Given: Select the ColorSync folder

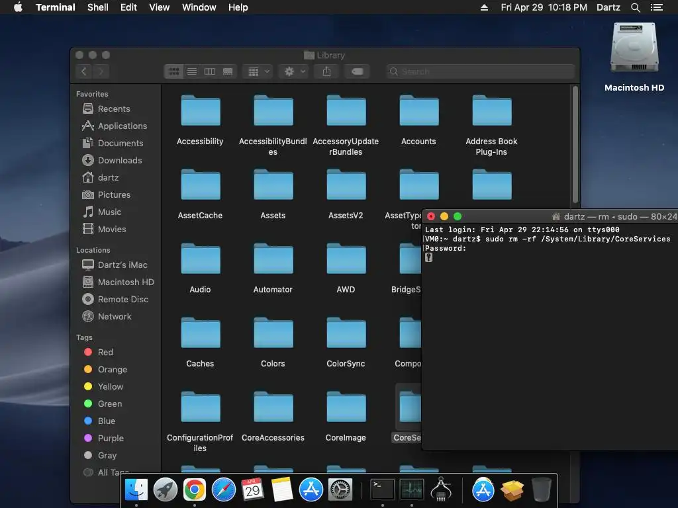Looking at the screenshot, I should point(346,333).
